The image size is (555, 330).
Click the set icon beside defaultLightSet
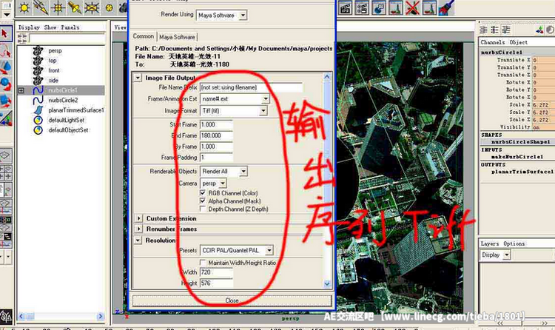point(38,120)
